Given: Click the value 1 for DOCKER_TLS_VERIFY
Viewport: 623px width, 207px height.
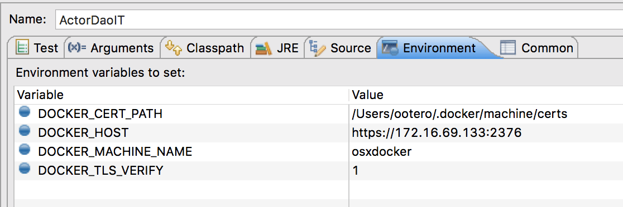Looking at the screenshot, I should [356, 171].
